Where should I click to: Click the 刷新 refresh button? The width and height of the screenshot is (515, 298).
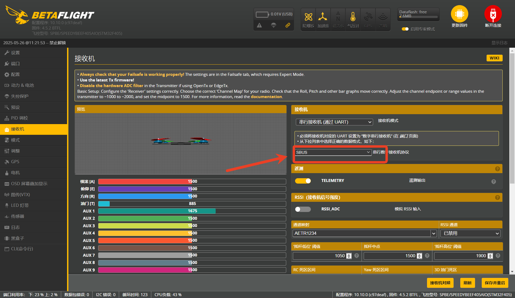(x=468, y=283)
